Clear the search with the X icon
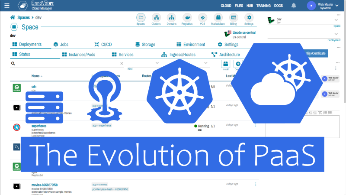Viewport: 346px width, 195px height. [122, 63]
